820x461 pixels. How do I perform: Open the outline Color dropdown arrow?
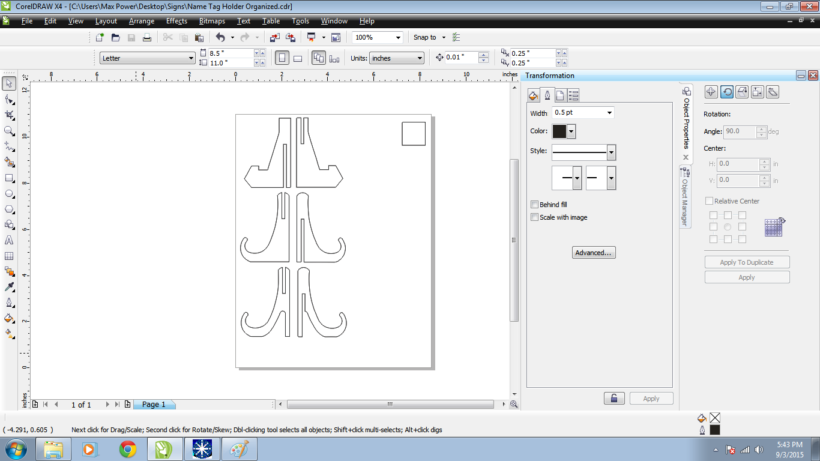[x=571, y=131]
